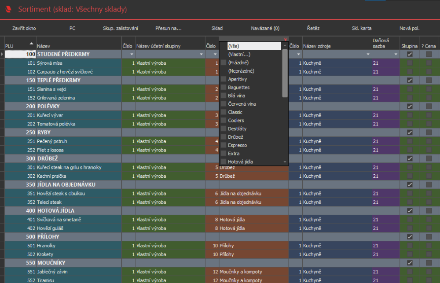Uncheck Skupina for TEPLÉ PŘEDKRMY row
Screen dimensions: 440x283
tap(410, 80)
